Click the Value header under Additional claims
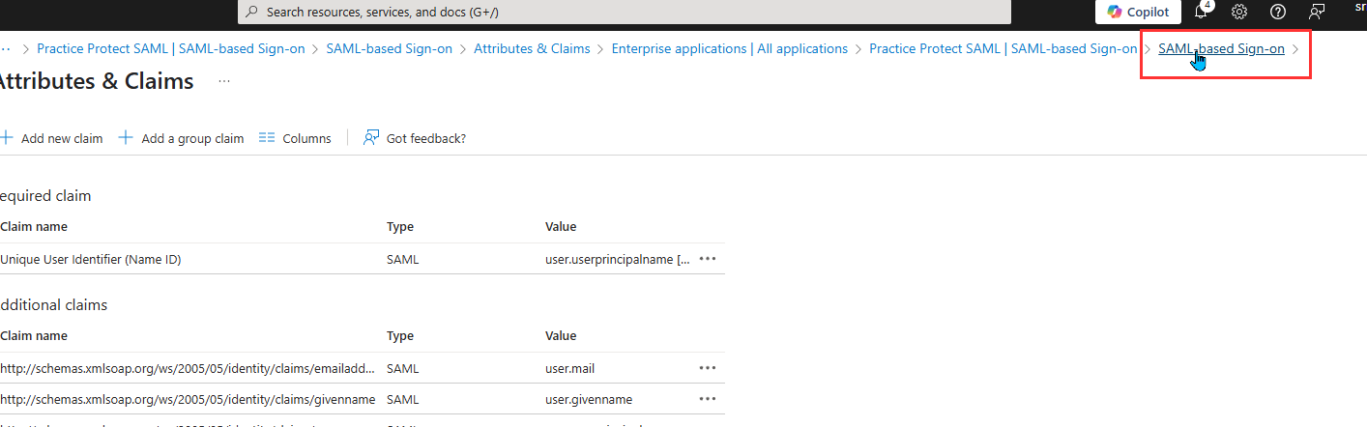The image size is (1367, 427). (x=561, y=336)
